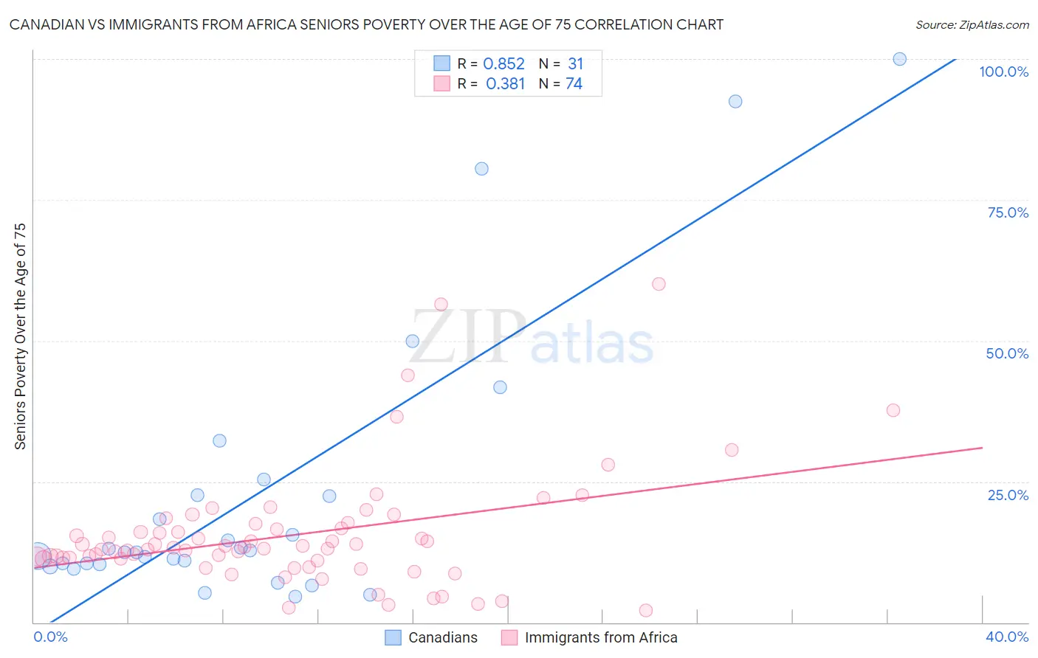Select the Immigrants from Africa legend label
1038x658 pixels.
coord(601,637)
